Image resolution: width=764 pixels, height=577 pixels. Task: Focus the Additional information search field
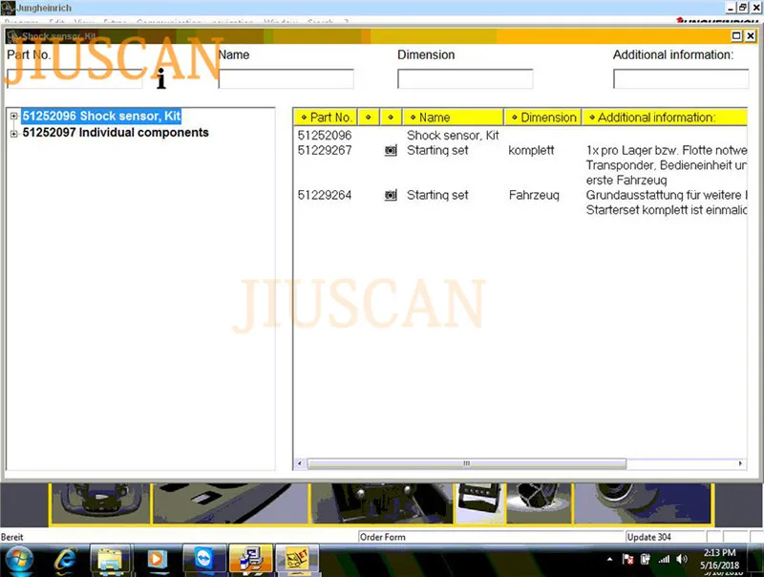681,79
